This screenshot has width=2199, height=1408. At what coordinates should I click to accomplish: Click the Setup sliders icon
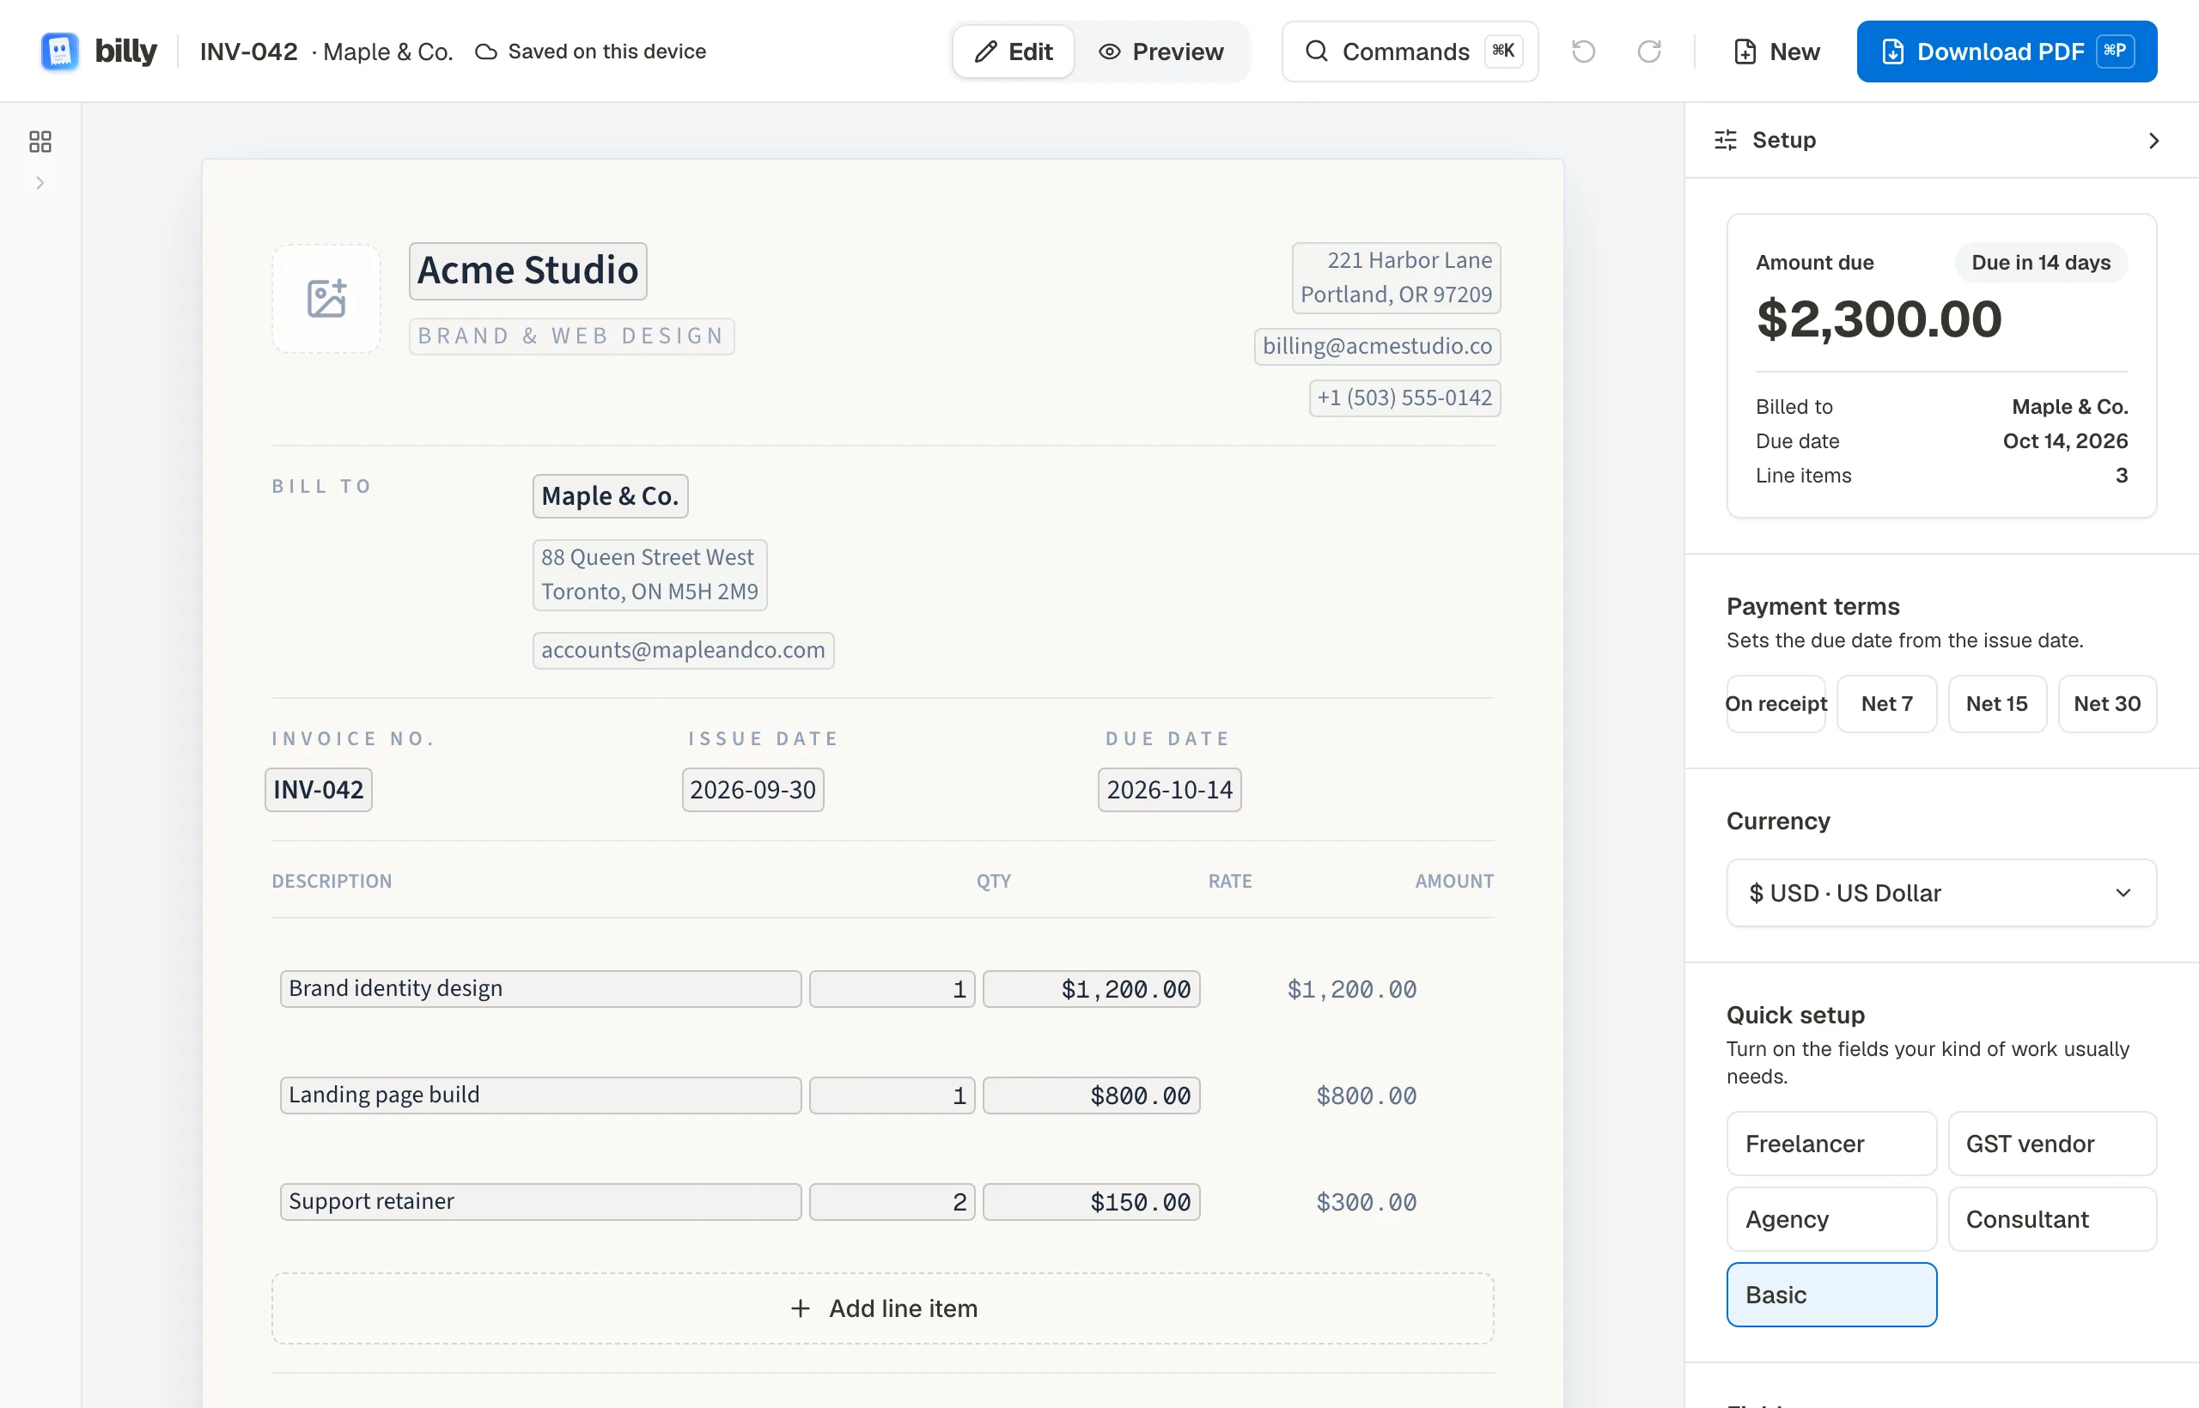1726,140
